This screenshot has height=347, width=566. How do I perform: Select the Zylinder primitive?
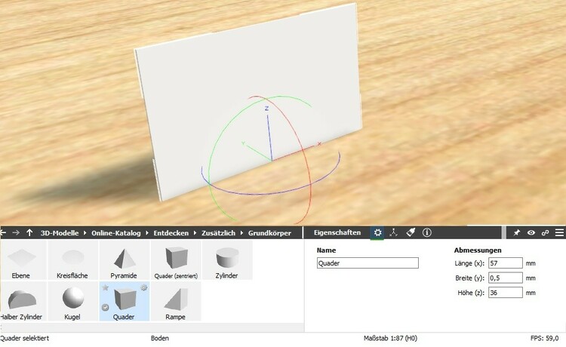point(227,260)
